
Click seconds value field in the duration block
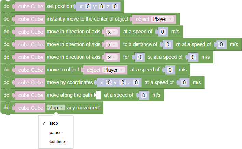tap(139, 57)
